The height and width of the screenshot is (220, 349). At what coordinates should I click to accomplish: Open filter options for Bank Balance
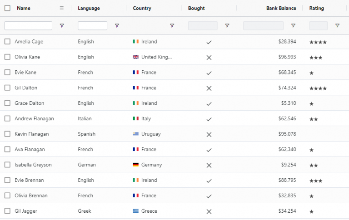[x=294, y=25]
